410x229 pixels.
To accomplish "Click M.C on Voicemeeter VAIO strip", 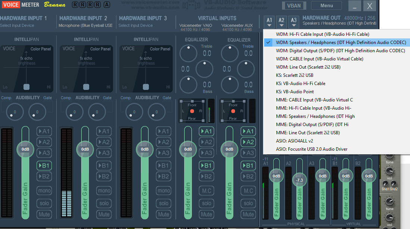I will (x=206, y=191).
